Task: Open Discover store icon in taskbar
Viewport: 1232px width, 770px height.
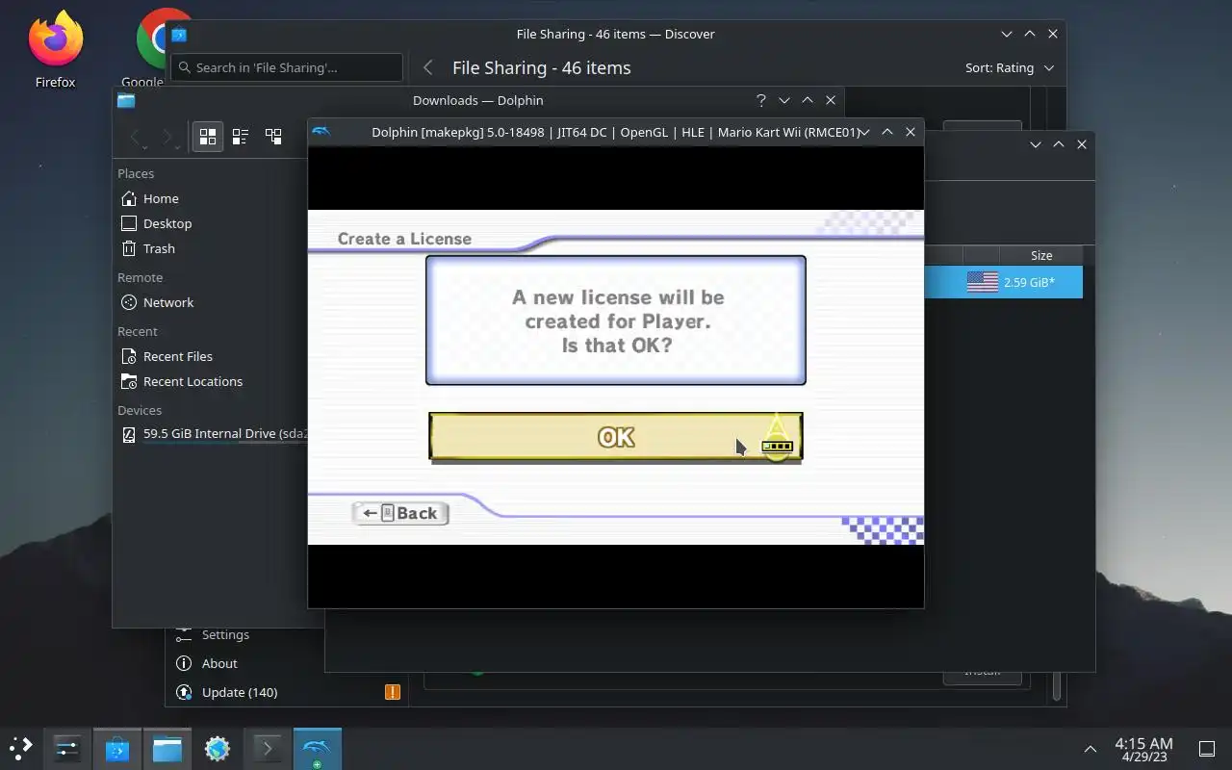Action: (x=116, y=748)
